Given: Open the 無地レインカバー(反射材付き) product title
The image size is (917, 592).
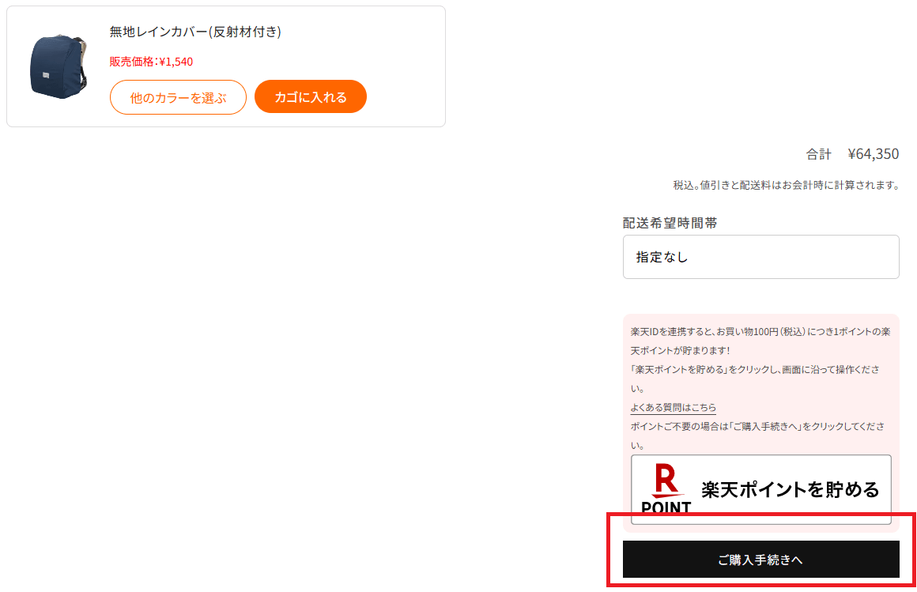Looking at the screenshot, I should pos(195,32).
